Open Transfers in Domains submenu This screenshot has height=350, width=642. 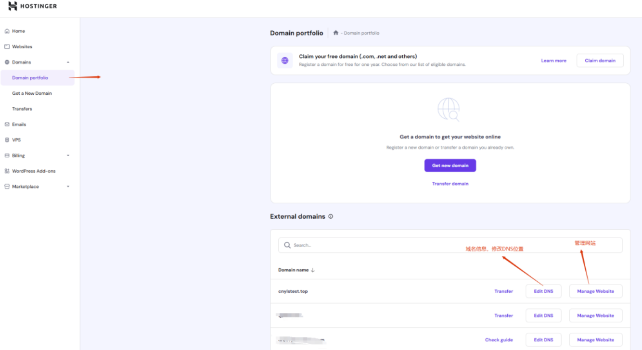(22, 109)
